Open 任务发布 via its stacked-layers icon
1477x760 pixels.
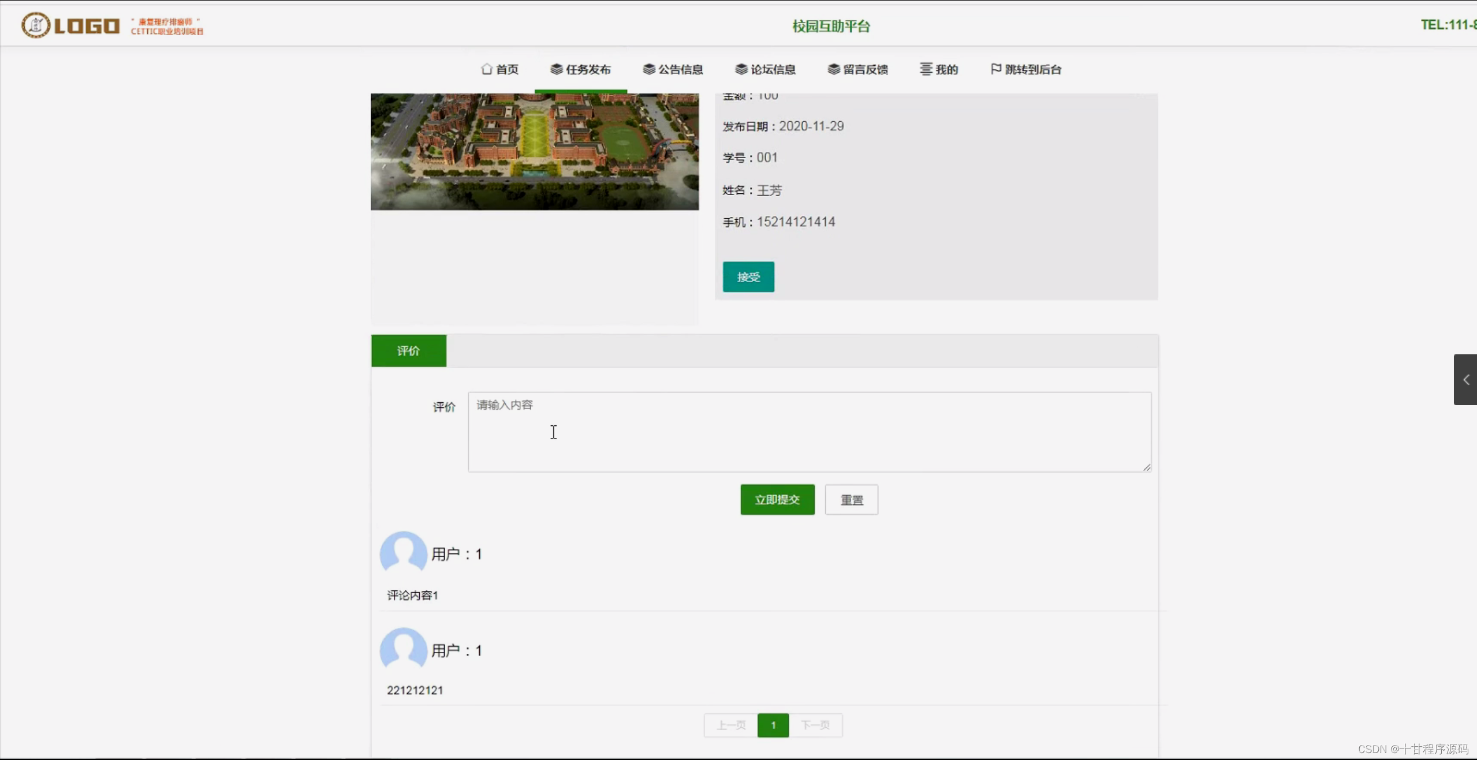[555, 69]
